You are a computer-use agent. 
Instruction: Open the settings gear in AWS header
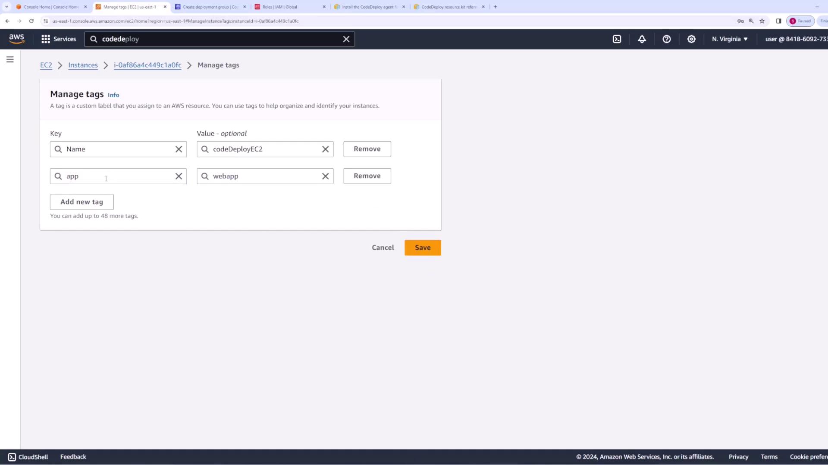pyautogui.click(x=691, y=39)
